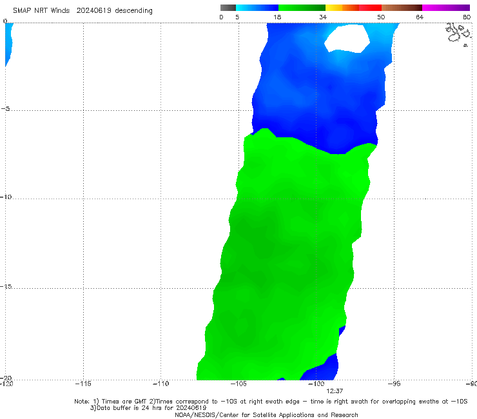Viewport: 477px width, 419px height.
Task: Click the '50' color scale label
Action: [381, 17]
